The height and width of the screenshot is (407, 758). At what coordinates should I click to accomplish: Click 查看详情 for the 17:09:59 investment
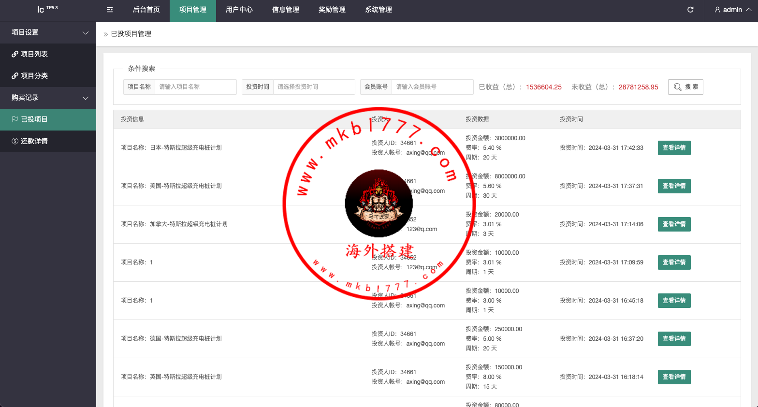(674, 262)
